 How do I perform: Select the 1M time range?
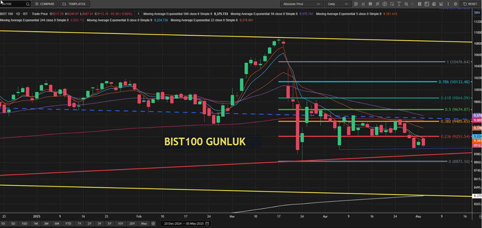pyautogui.click(x=36, y=224)
